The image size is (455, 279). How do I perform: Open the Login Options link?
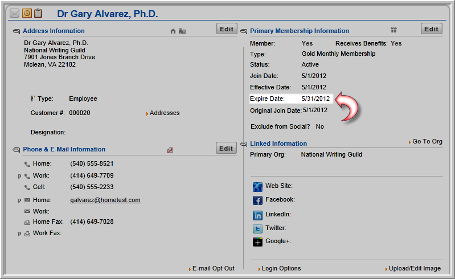pyautogui.click(x=281, y=269)
